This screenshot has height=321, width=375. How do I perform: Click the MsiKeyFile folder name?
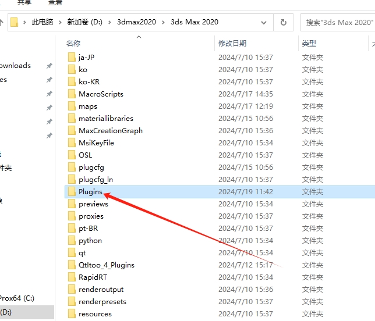(96, 143)
